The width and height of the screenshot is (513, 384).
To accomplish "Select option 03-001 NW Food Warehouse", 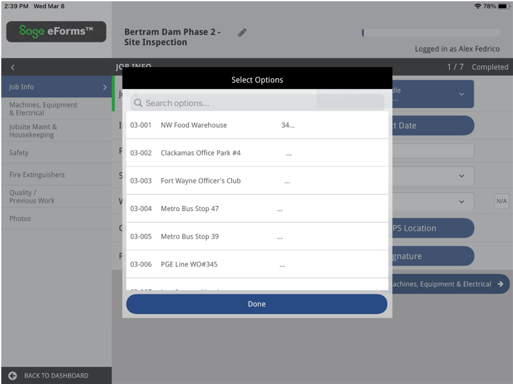I will (257, 125).
